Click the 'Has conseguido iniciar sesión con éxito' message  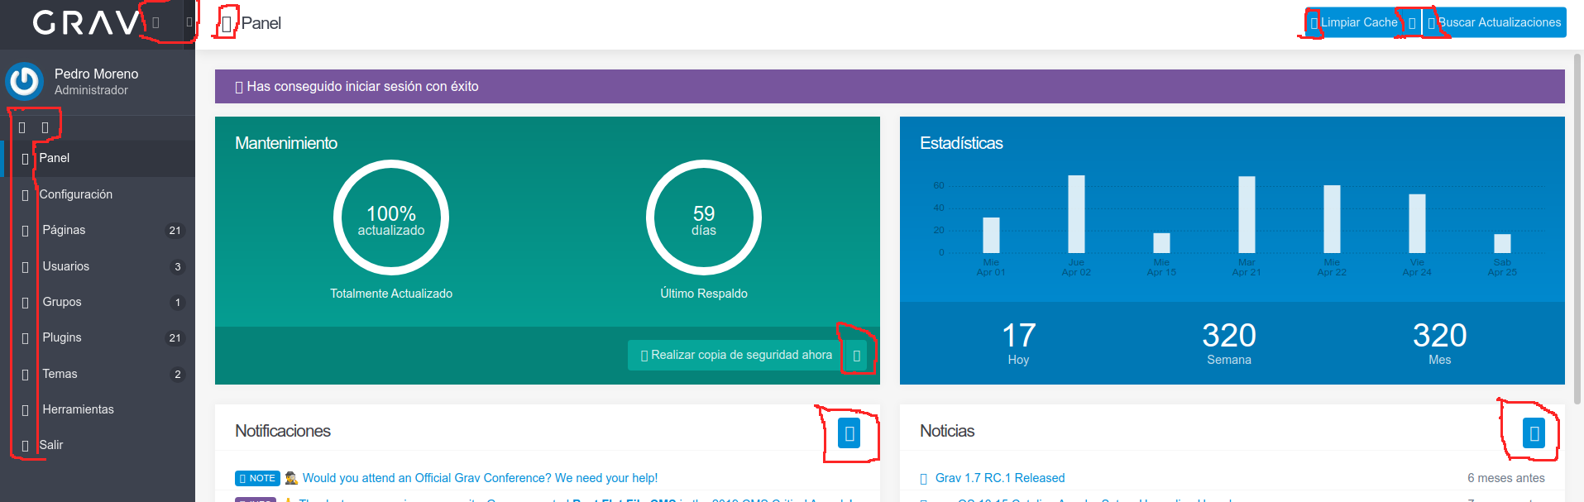362,87
